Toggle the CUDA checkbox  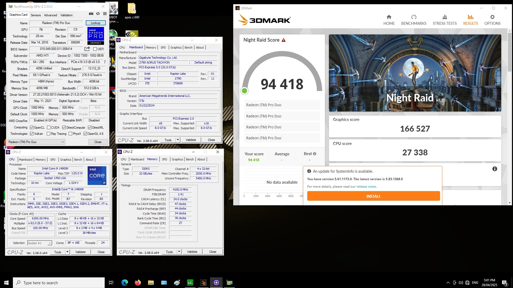[49, 128]
